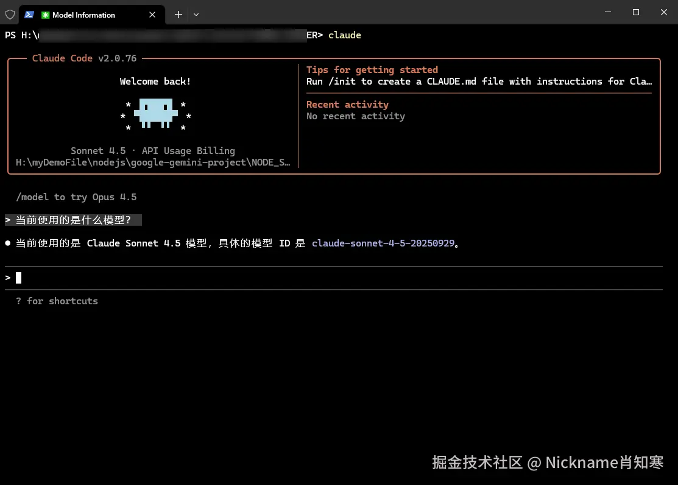Image resolution: width=678 pixels, height=485 pixels.
Task: Maximize the terminal window
Action: click(635, 12)
